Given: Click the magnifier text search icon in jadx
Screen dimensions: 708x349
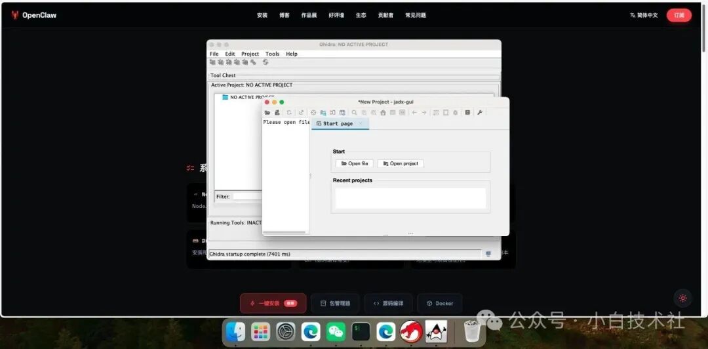Looking at the screenshot, I should tap(355, 113).
